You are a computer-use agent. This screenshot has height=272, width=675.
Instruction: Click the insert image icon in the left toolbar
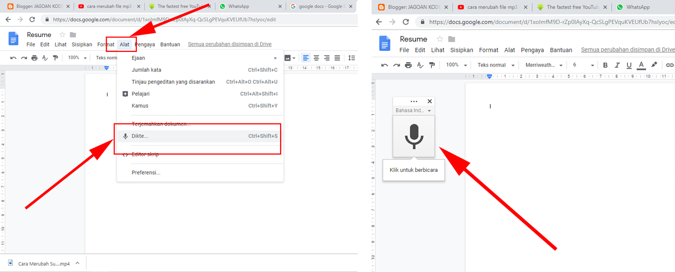(288, 58)
